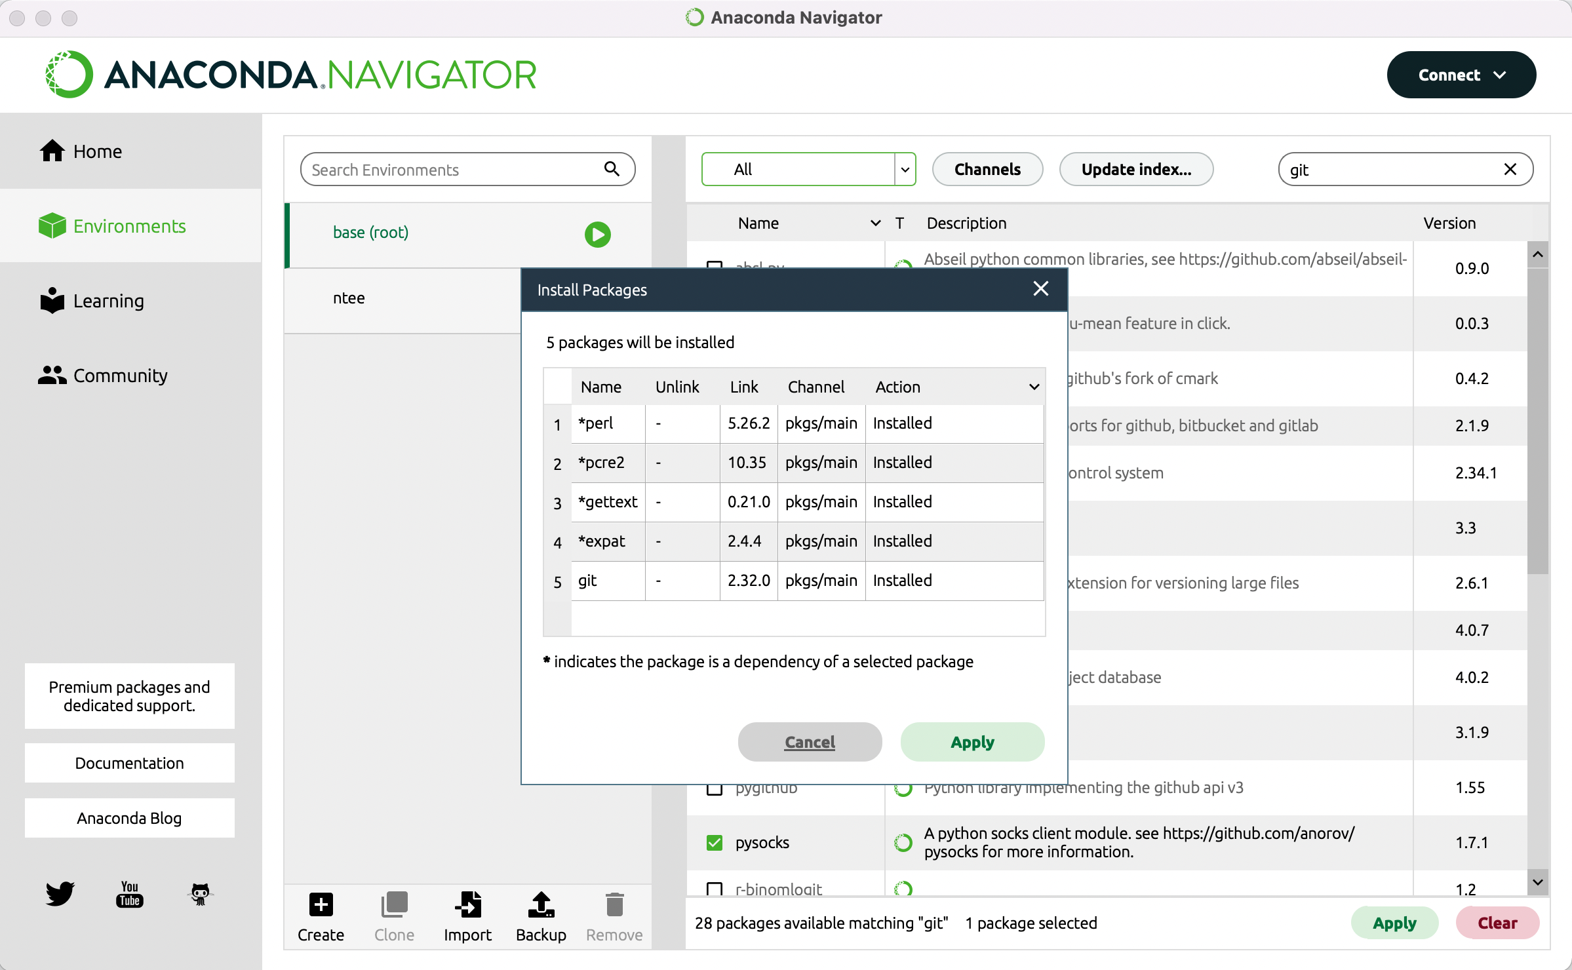Click the Update index... button
The height and width of the screenshot is (970, 1572).
[1136, 170]
